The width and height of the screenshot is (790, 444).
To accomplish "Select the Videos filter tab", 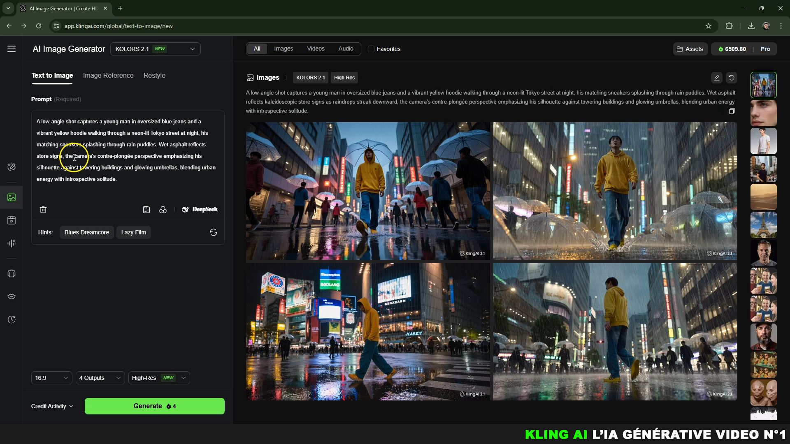I will pyautogui.click(x=316, y=49).
